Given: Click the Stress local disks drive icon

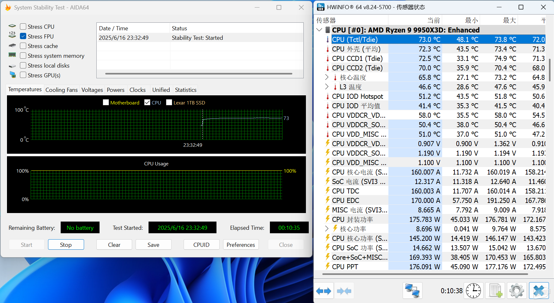Looking at the screenshot, I should click(12, 66).
